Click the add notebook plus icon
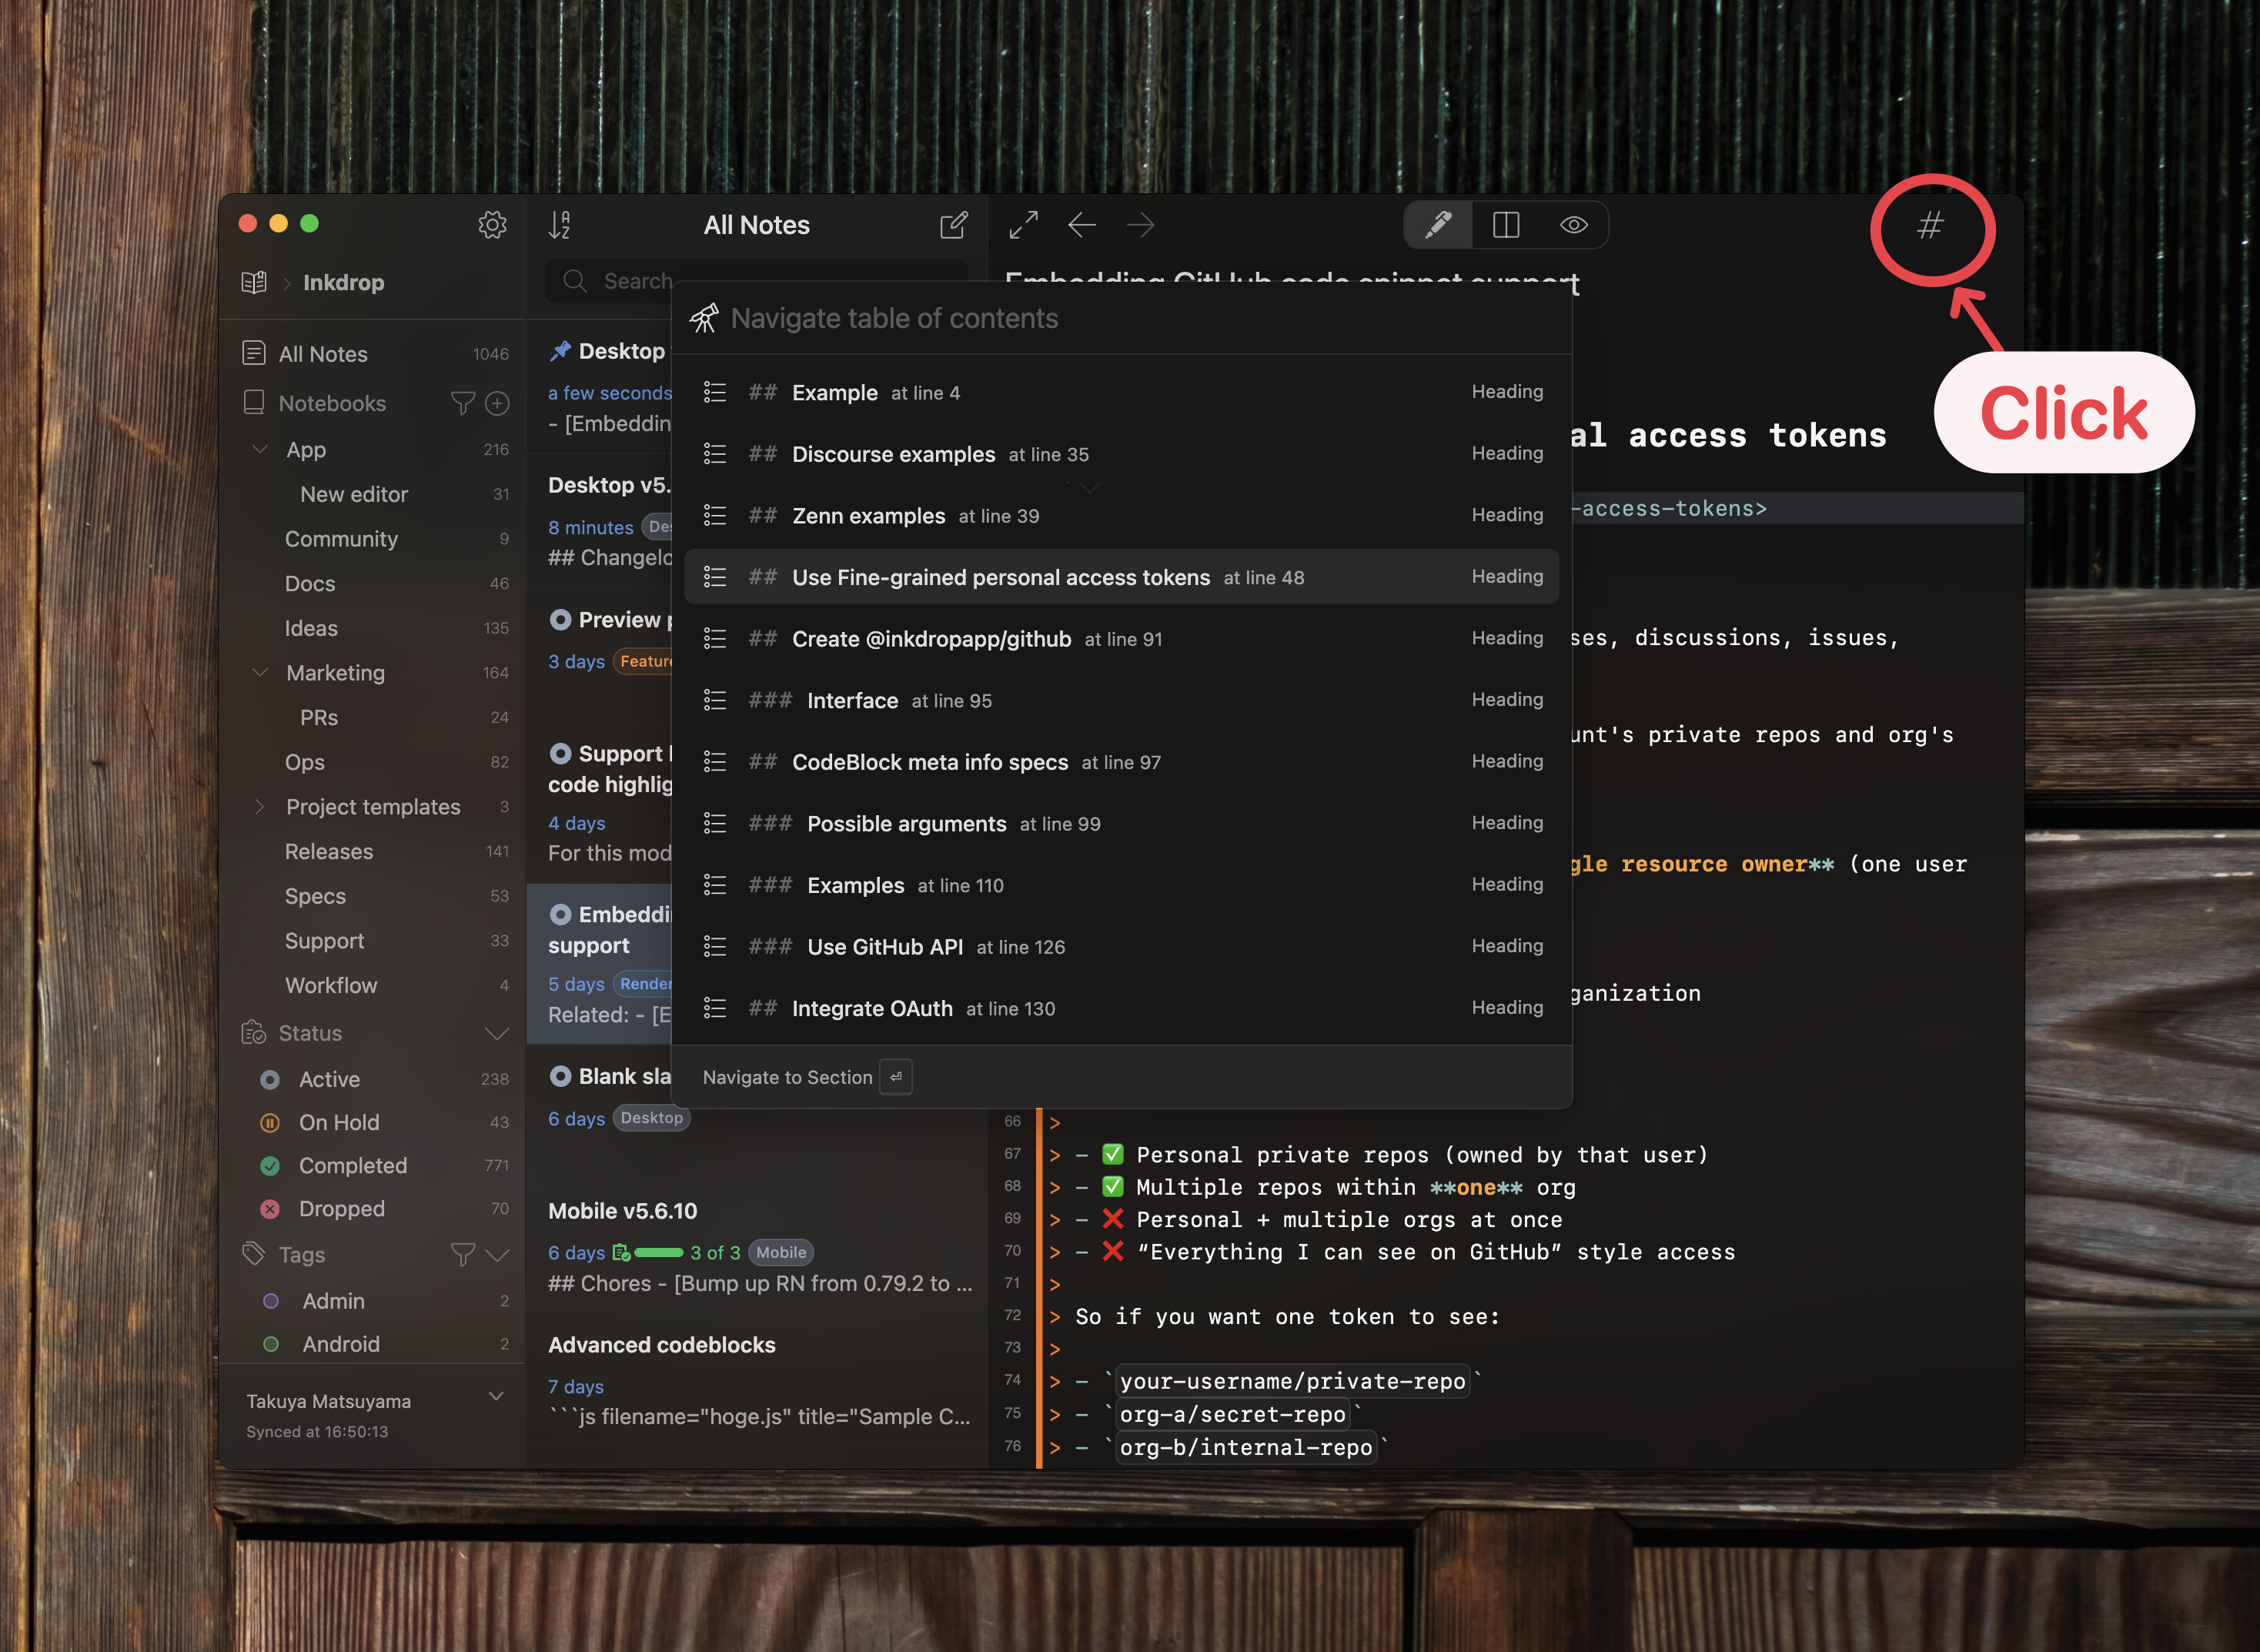 point(497,403)
